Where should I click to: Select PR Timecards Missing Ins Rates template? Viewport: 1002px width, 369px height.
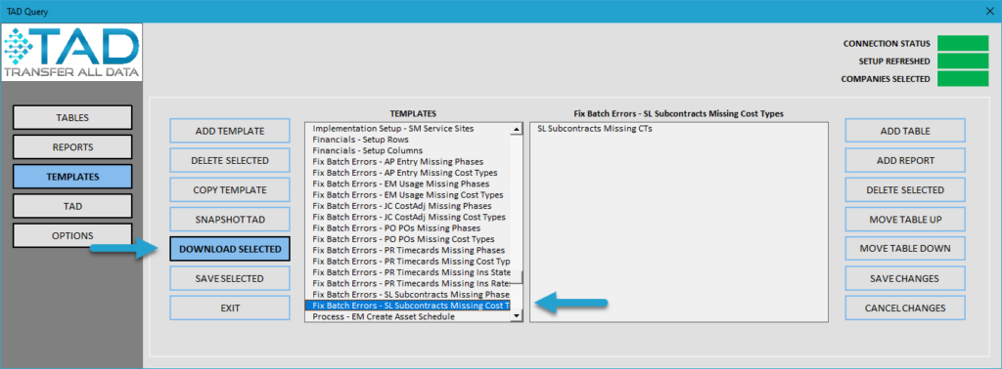tap(408, 283)
